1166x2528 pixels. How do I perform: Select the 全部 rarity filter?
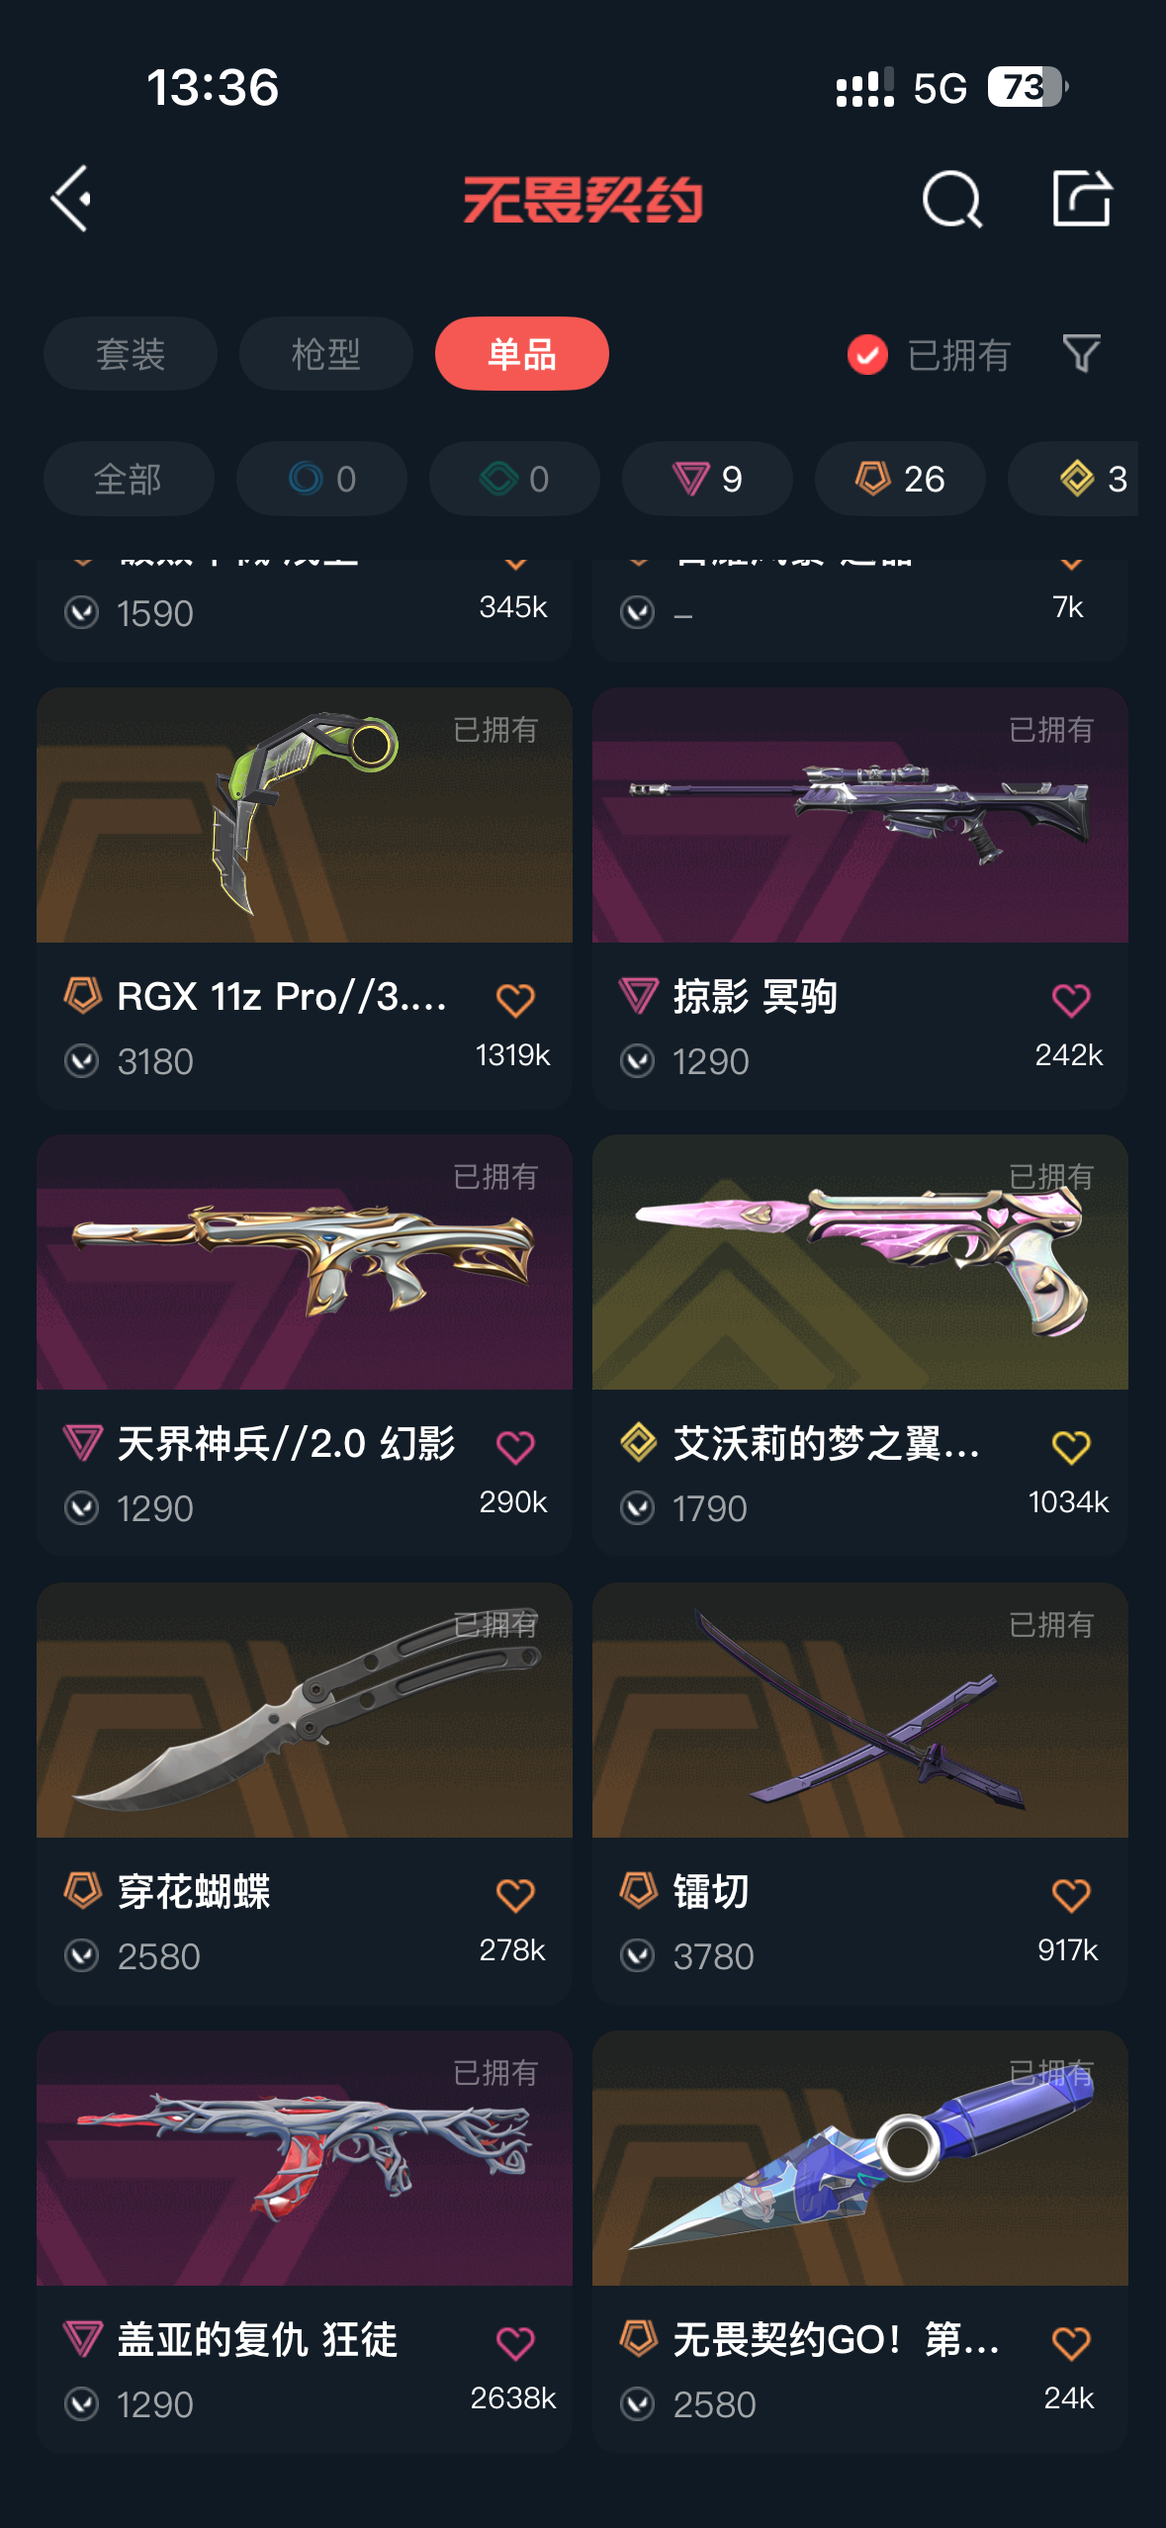pyautogui.click(x=129, y=479)
